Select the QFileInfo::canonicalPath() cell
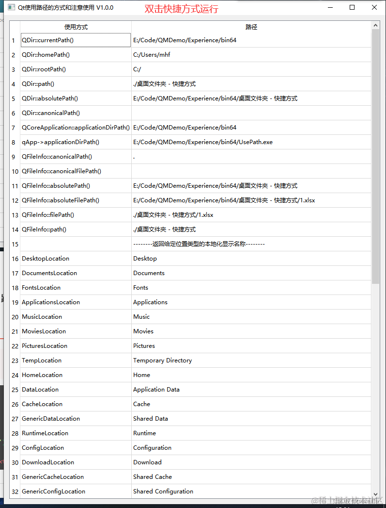The image size is (386, 508). point(76,157)
